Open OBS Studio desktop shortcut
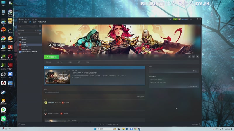This screenshot has height=131, width=234. click(x=3, y=75)
